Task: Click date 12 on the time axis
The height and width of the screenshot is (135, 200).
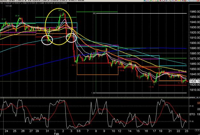Action: coord(119,131)
